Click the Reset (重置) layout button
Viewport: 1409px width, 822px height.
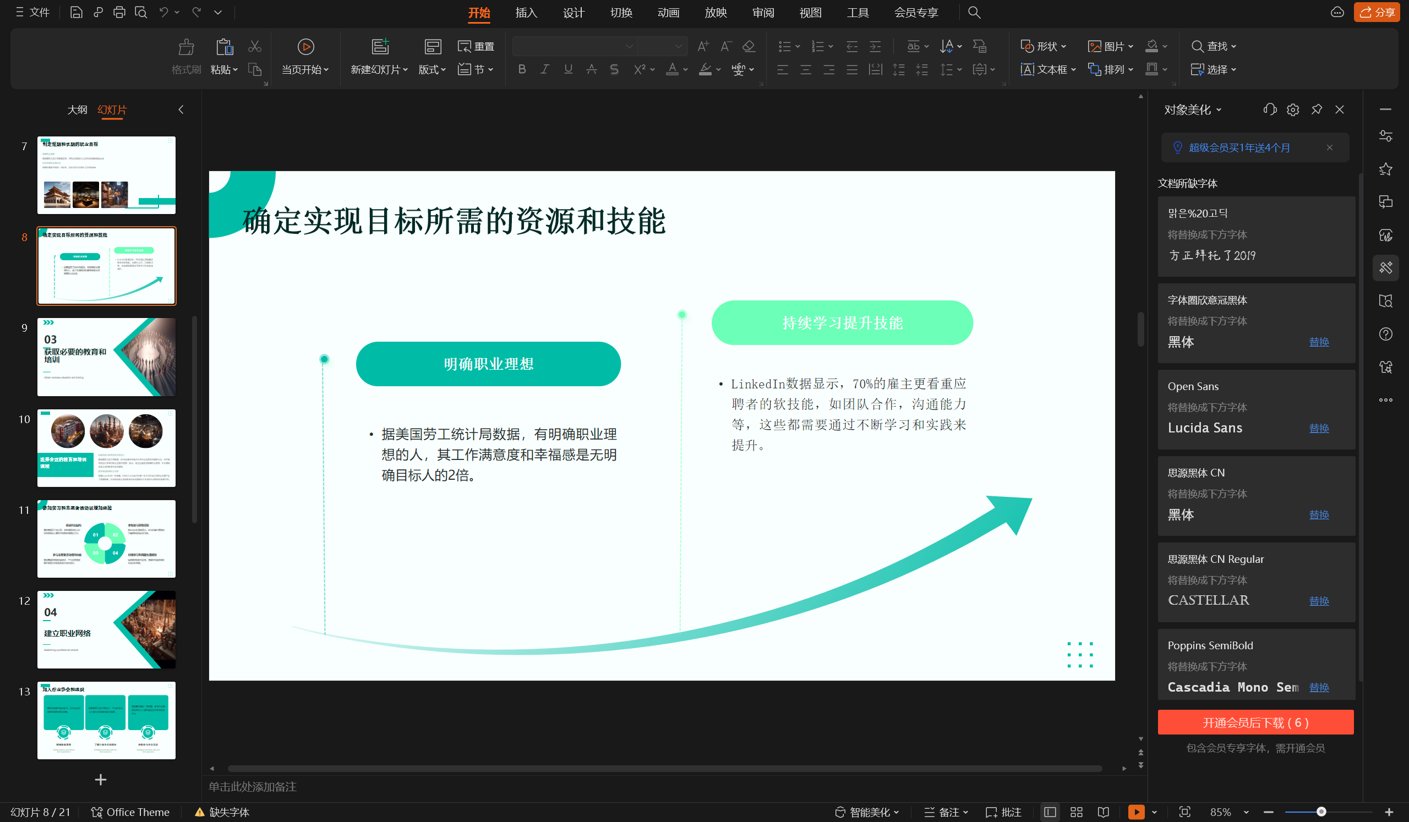476,46
